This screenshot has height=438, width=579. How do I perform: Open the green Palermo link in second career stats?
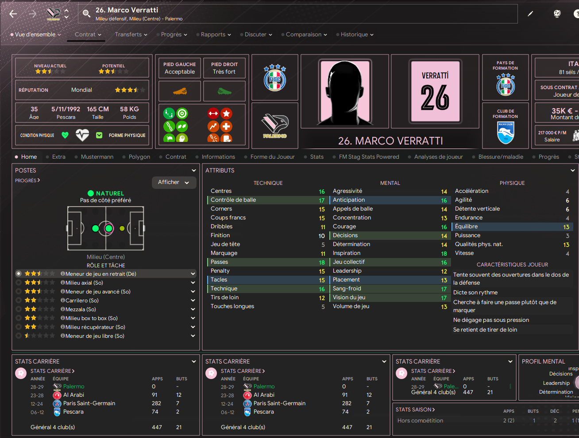coord(264,387)
